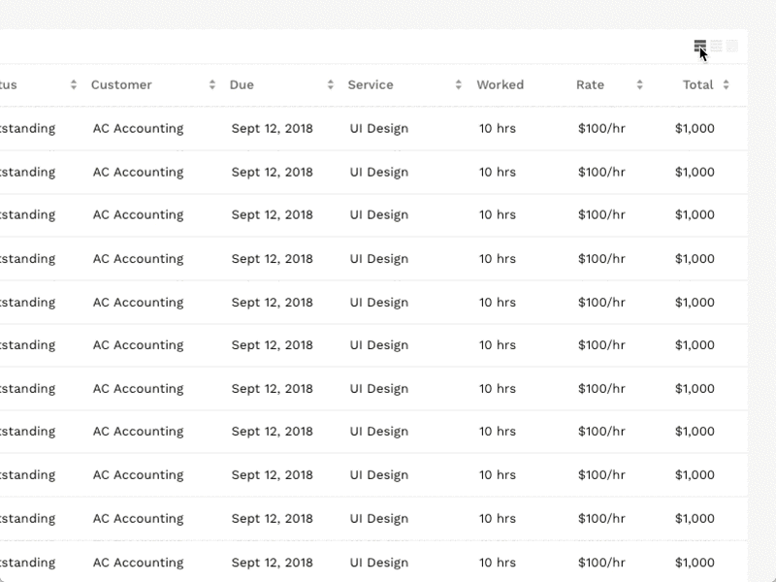The image size is (776, 582).
Task: Switch to the thin-lined compact density icon
Action: click(716, 46)
